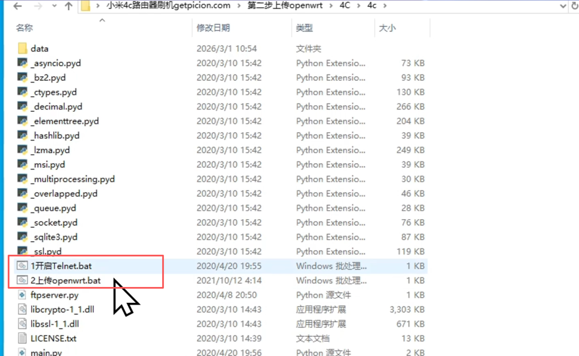Select the ftpserver.py file icon
Image resolution: width=579 pixels, height=356 pixels.
click(23, 295)
